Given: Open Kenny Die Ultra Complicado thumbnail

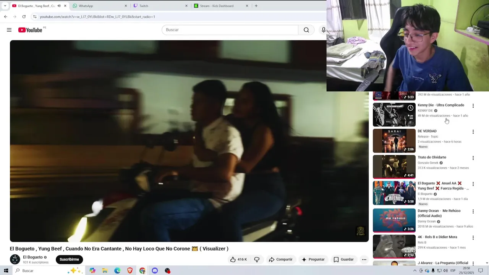Looking at the screenshot, I should [394, 115].
